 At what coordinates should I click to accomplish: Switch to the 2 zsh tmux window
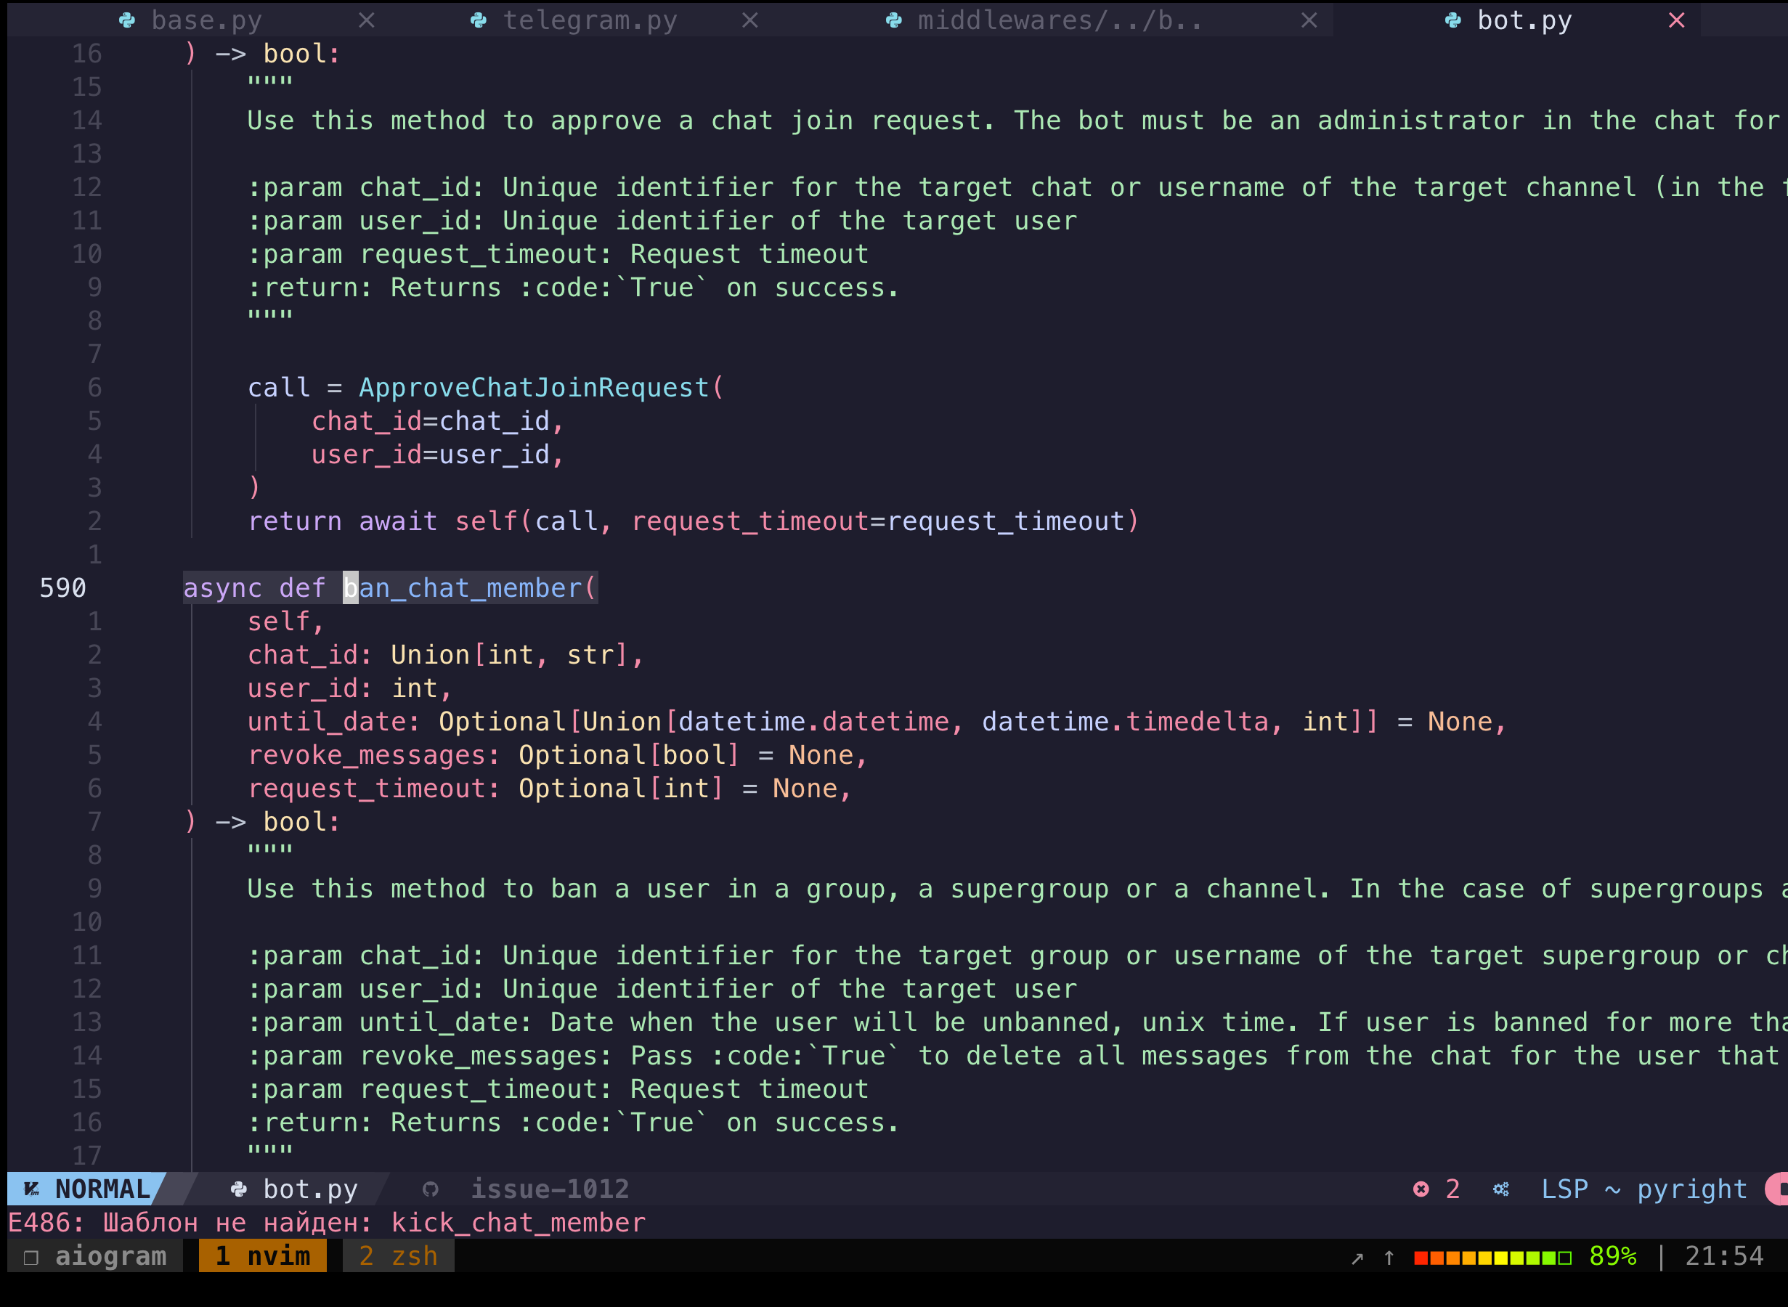pyautogui.click(x=397, y=1255)
